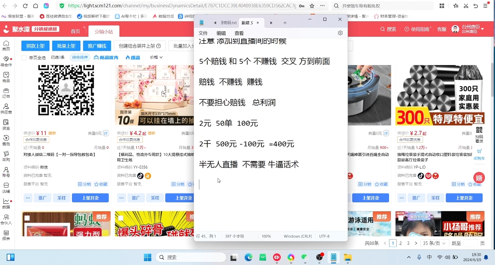The height and width of the screenshot is (265, 495).
Task: Click the page jump input field
Action: 471,243
